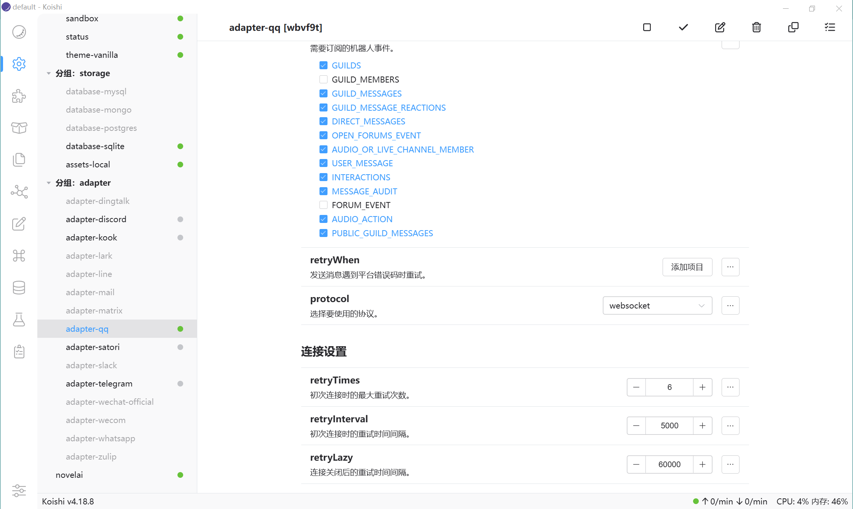The height and width of the screenshot is (509, 853).
Task: Click the retryLazy value field
Action: pyautogui.click(x=669, y=464)
